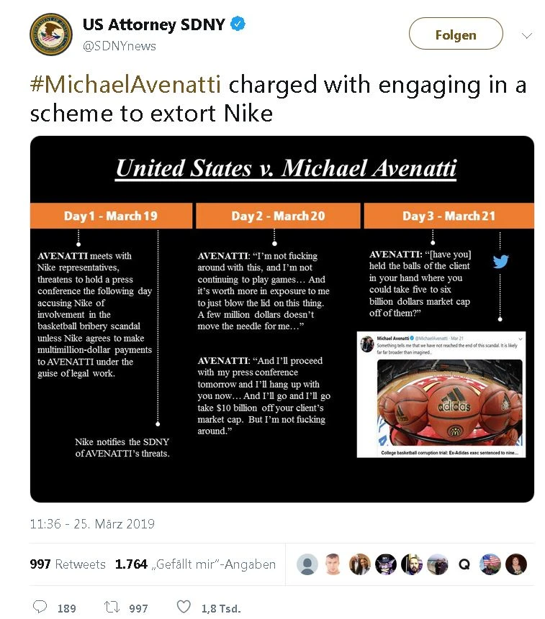
Task: Click the gray default liker avatar
Action: click(x=307, y=564)
